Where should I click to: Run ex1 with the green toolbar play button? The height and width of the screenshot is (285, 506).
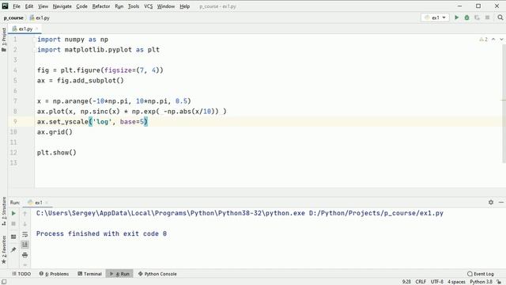(x=456, y=17)
